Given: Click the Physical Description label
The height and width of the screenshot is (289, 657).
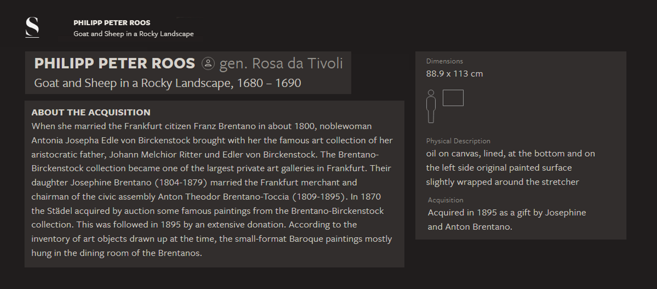Looking at the screenshot, I should [458, 141].
